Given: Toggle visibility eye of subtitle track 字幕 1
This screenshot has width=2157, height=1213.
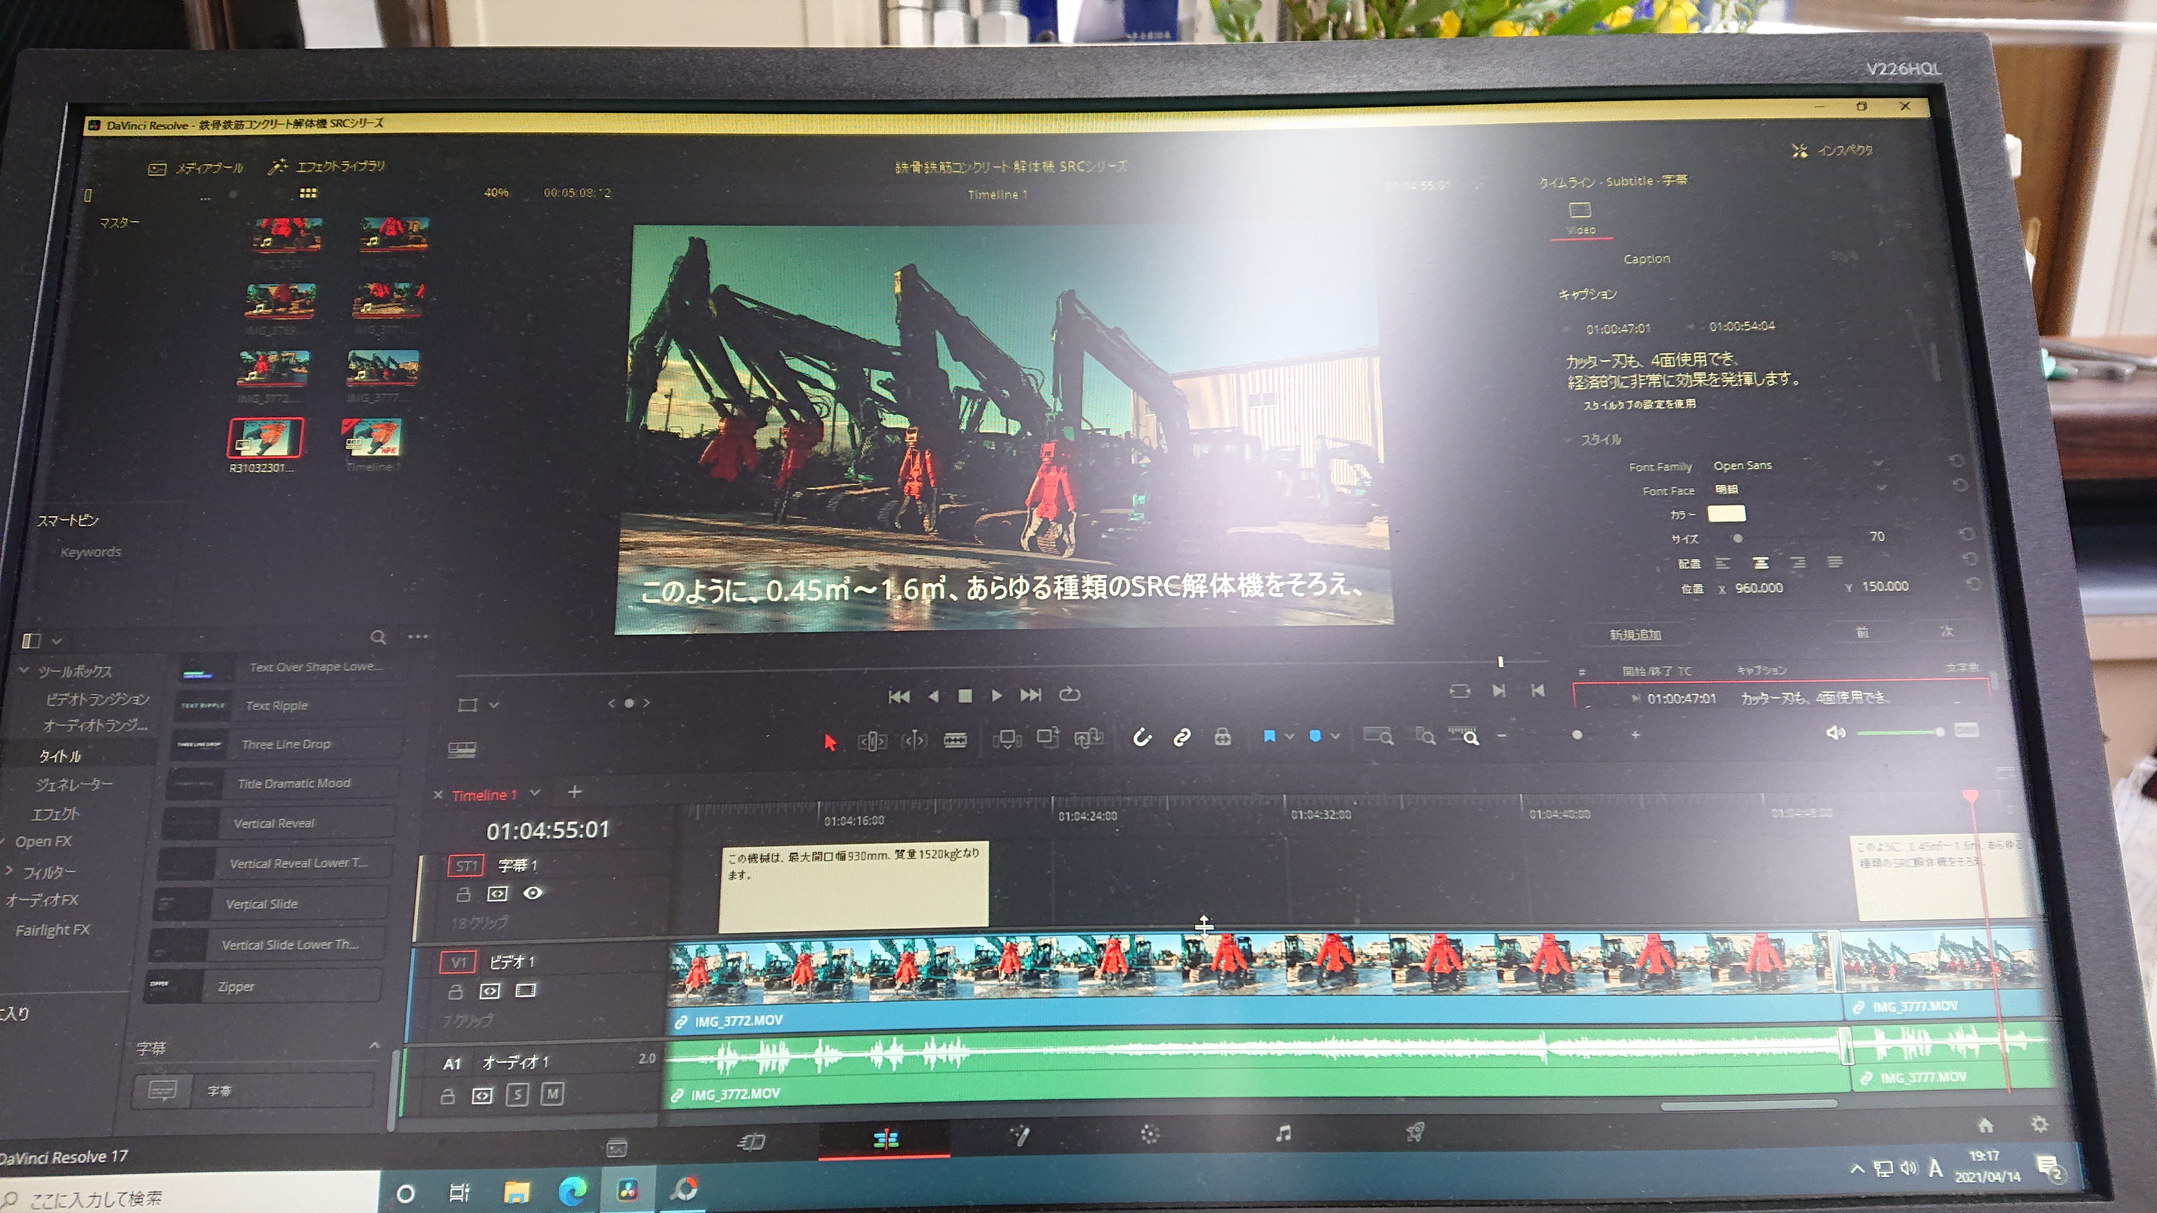Looking at the screenshot, I should [533, 893].
